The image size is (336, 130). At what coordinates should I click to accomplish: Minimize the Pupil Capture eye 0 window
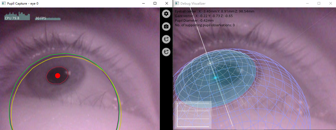coord(143,3)
